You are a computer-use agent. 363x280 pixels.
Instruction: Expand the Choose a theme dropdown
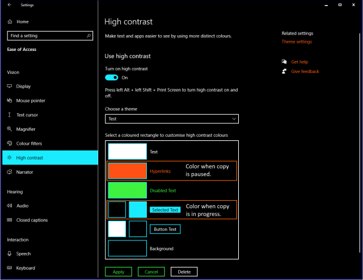(x=172, y=119)
